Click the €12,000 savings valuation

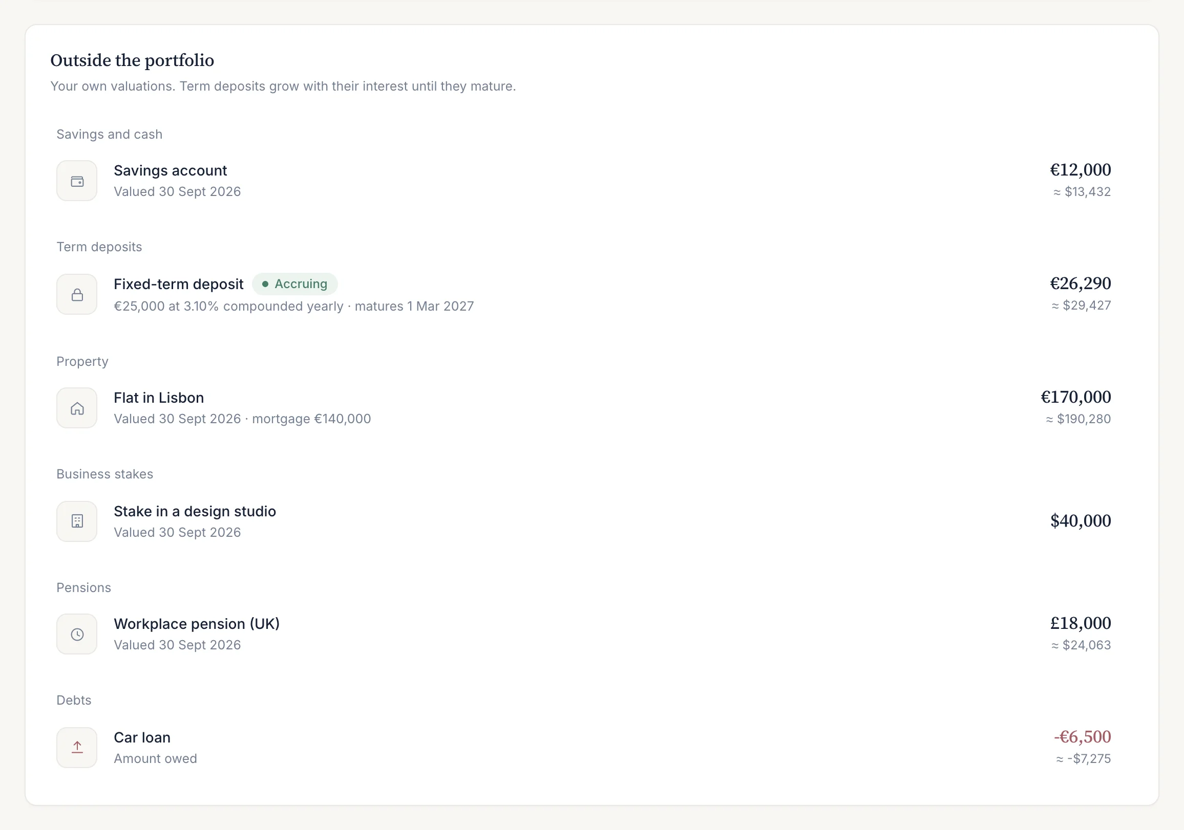[1081, 170]
